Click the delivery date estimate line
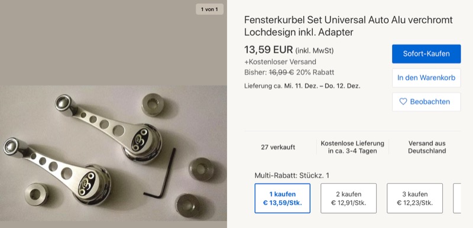This screenshot has width=473, height=228. (x=302, y=86)
